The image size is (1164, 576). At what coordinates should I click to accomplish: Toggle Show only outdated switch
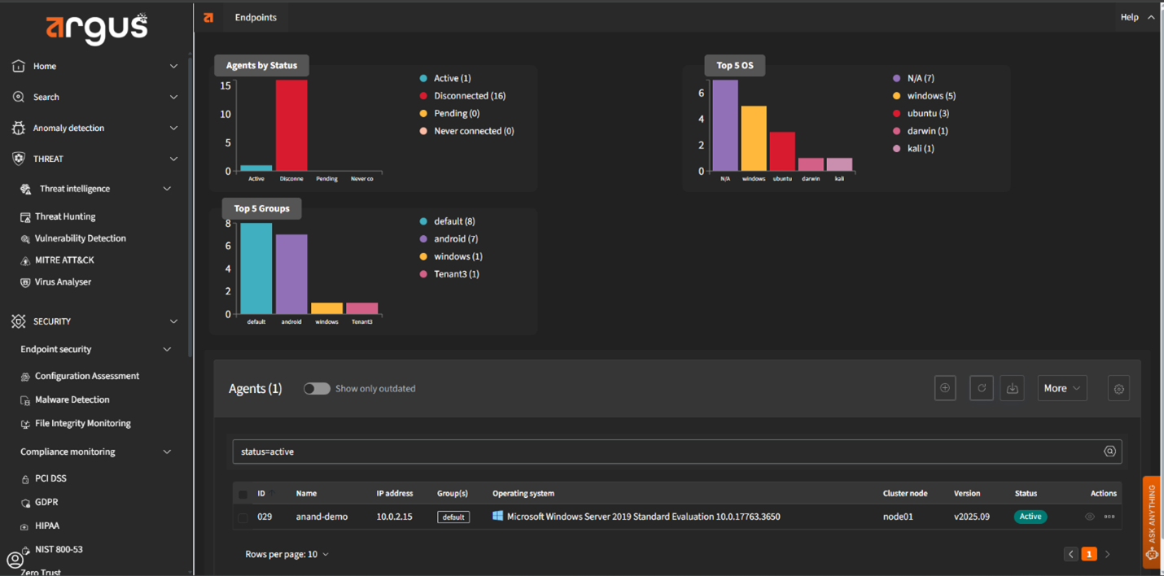tap(317, 389)
